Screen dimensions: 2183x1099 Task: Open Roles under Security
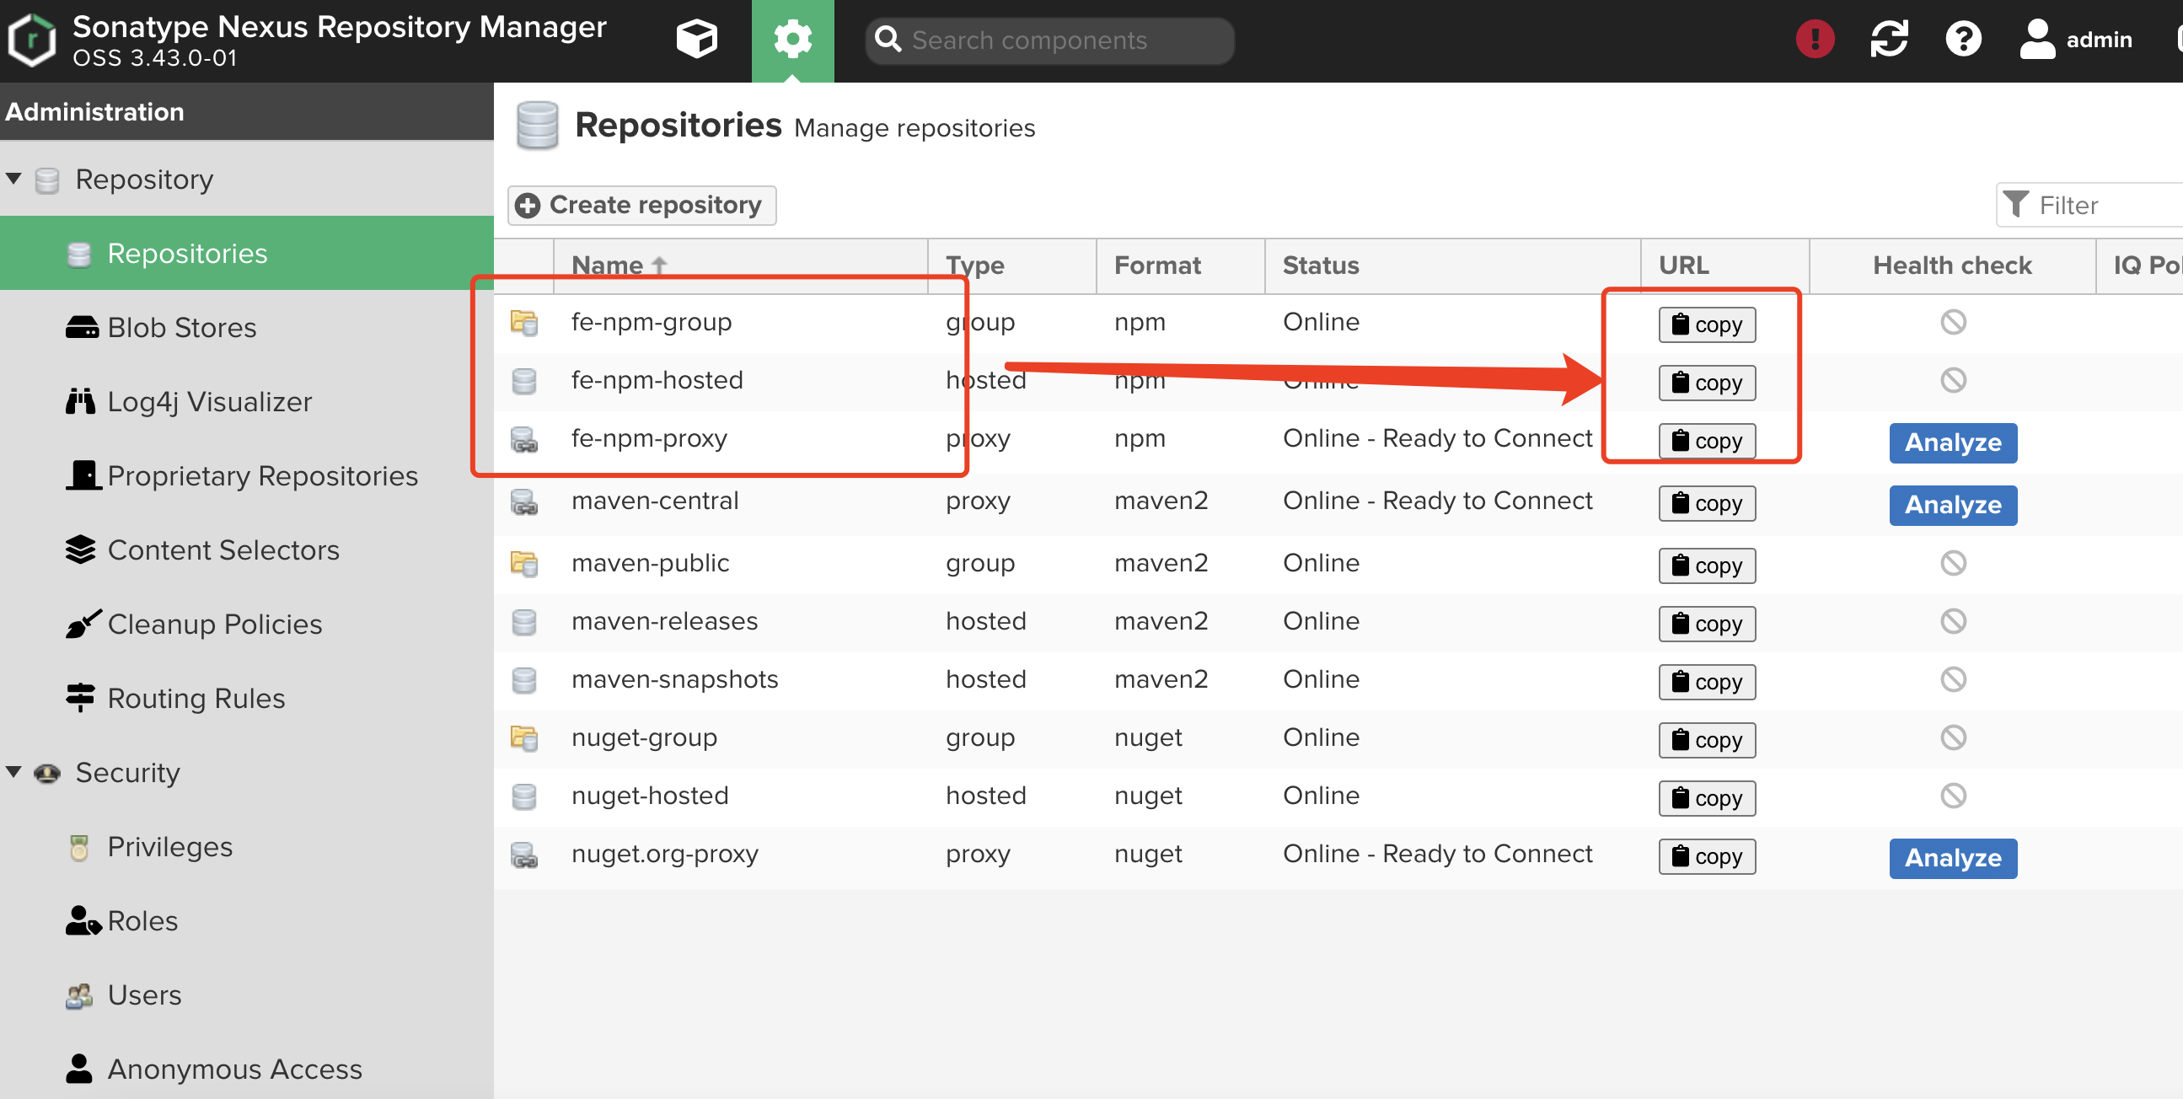(247, 920)
